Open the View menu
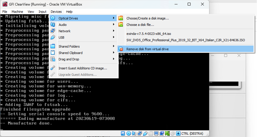 click(x=31, y=12)
